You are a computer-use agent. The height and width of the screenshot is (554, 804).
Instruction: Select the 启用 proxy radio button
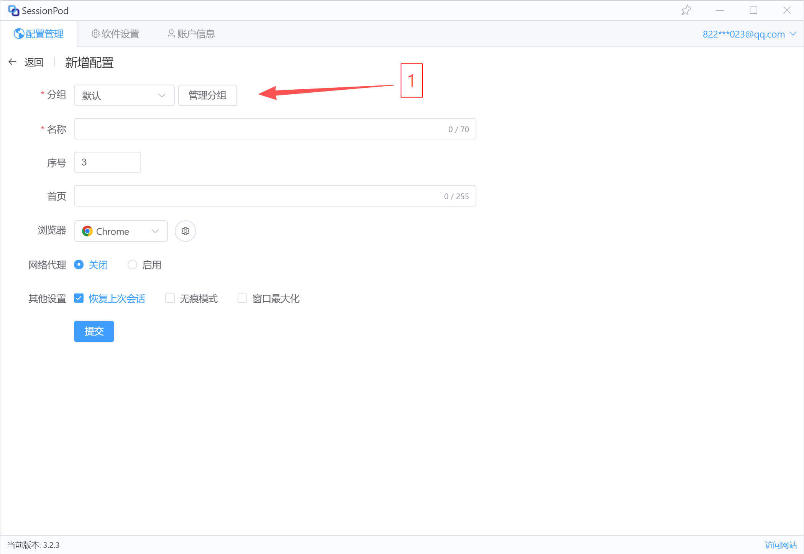click(132, 264)
